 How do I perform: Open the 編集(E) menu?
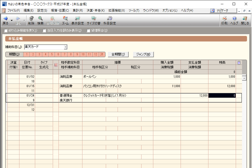click(x=29, y=10)
